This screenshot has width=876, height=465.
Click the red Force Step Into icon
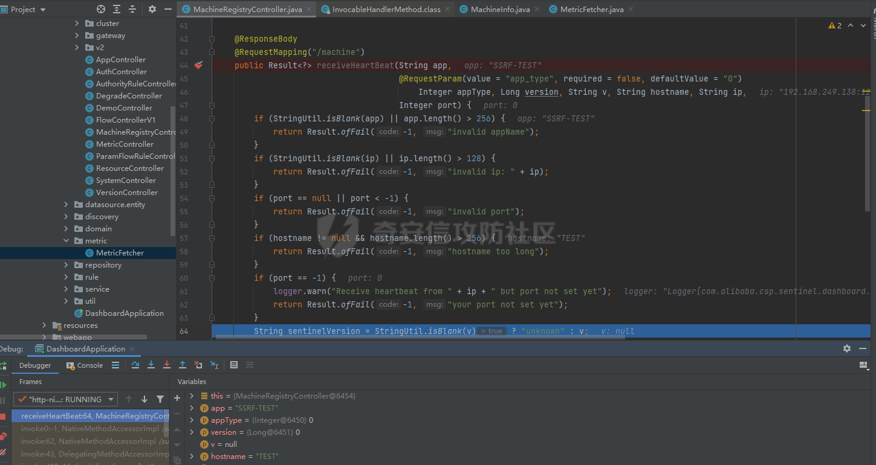tap(167, 365)
